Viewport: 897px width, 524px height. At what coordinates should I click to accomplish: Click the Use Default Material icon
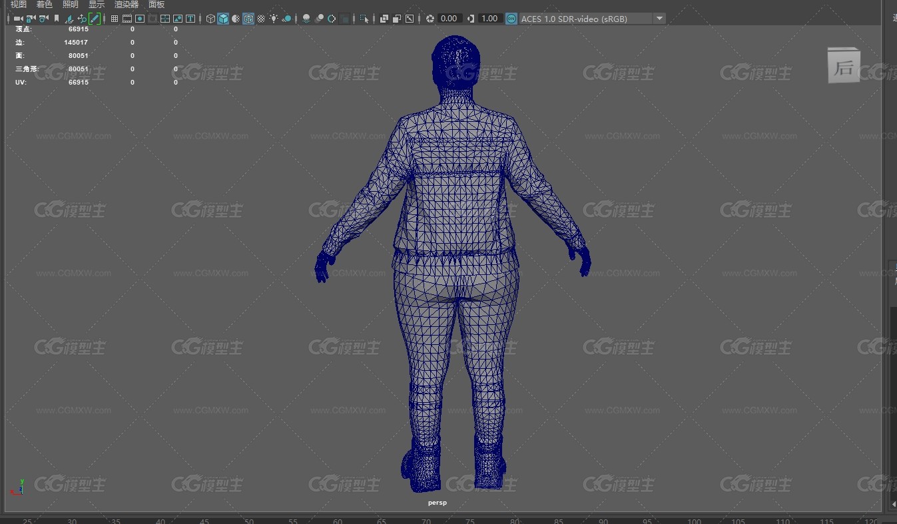pyautogui.click(x=236, y=19)
